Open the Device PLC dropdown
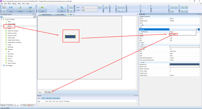Screen dimensions: 202x109 click(90, 8)
